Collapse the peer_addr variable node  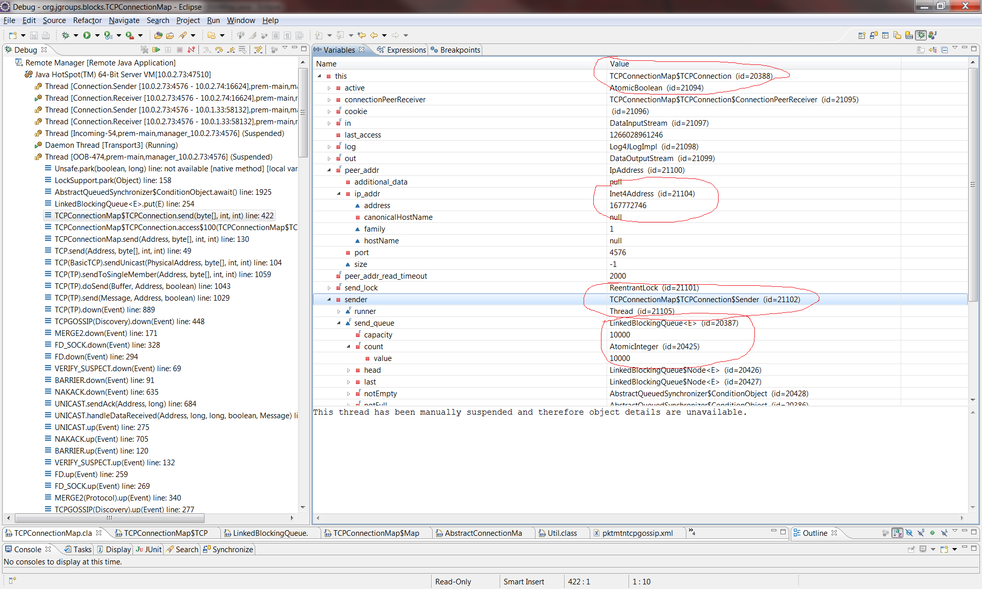(x=329, y=170)
